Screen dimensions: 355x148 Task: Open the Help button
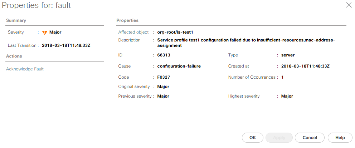(x=340, y=138)
